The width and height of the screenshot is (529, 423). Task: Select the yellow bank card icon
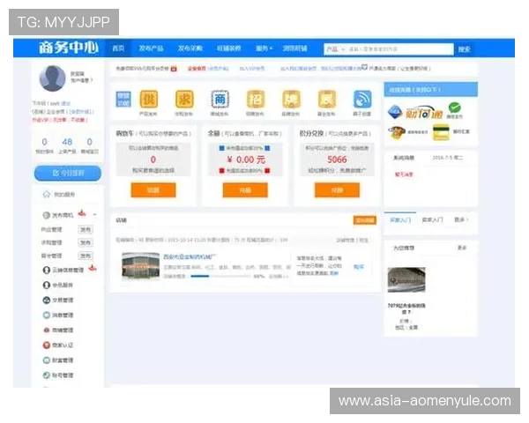point(441,132)
